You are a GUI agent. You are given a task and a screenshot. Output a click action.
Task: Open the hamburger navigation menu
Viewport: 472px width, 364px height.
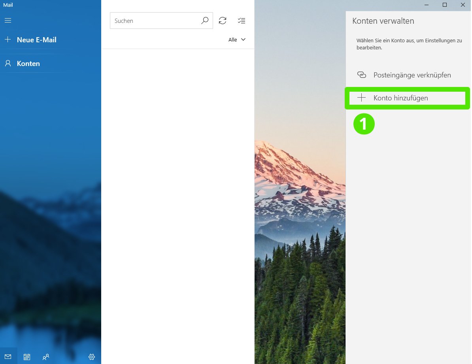[8, 21]
